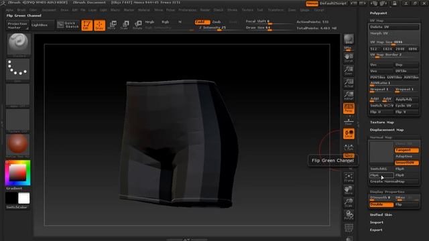The width and height of the screenshot is (429, 241).
Task: Click the BPR render icon
Action: tap(349, 39)
